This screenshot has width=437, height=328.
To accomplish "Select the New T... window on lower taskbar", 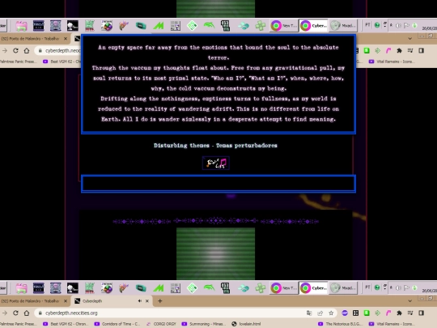I will 284,288.
